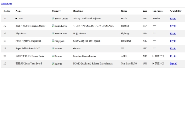
Task: Click Try it! for Tetris
Action: click(x=173, y=18)
